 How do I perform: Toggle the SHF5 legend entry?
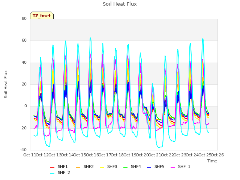[156, 166]
